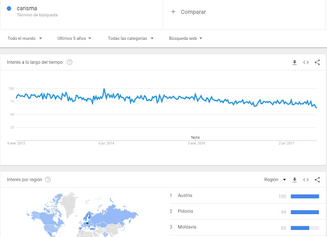Image resolution: width=327 pixels, height=237 pixels.
Task: Expand the Últimos 5 años time range
Action: (x=75, y=38)
